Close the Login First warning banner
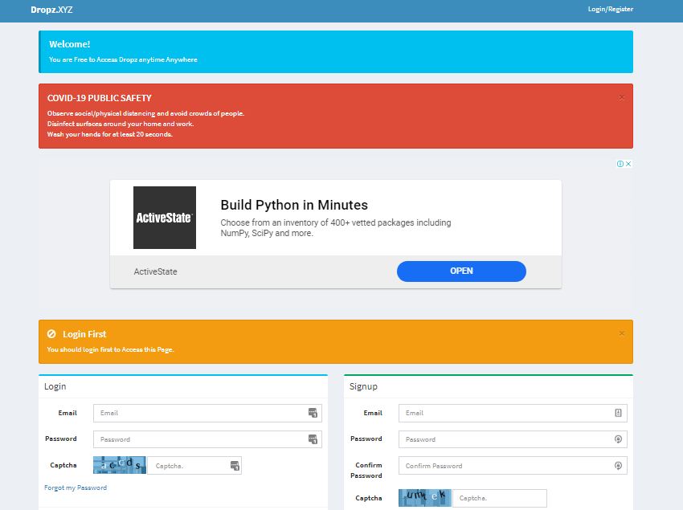 pos(622,333)
